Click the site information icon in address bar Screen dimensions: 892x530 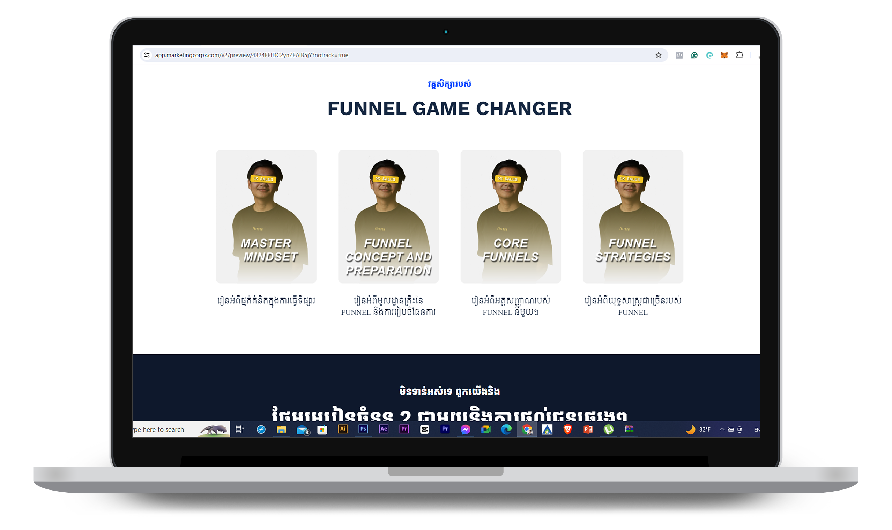click(147, 55)
